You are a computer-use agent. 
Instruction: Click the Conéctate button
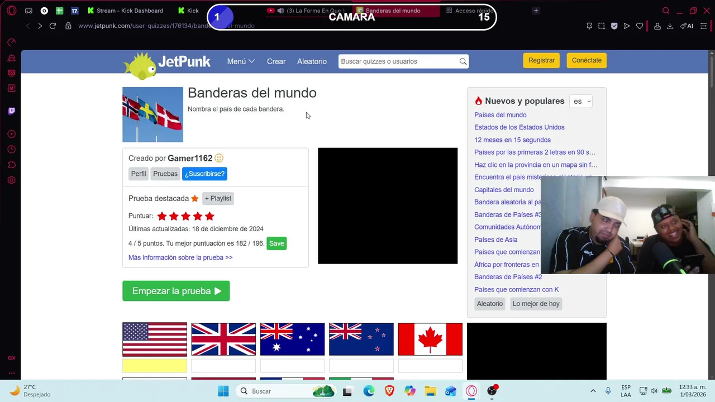pyautogui.click(x=587, y=60)
